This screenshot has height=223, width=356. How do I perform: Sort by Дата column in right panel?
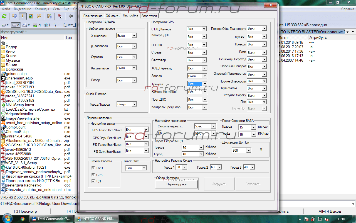[x=293, y=37]
